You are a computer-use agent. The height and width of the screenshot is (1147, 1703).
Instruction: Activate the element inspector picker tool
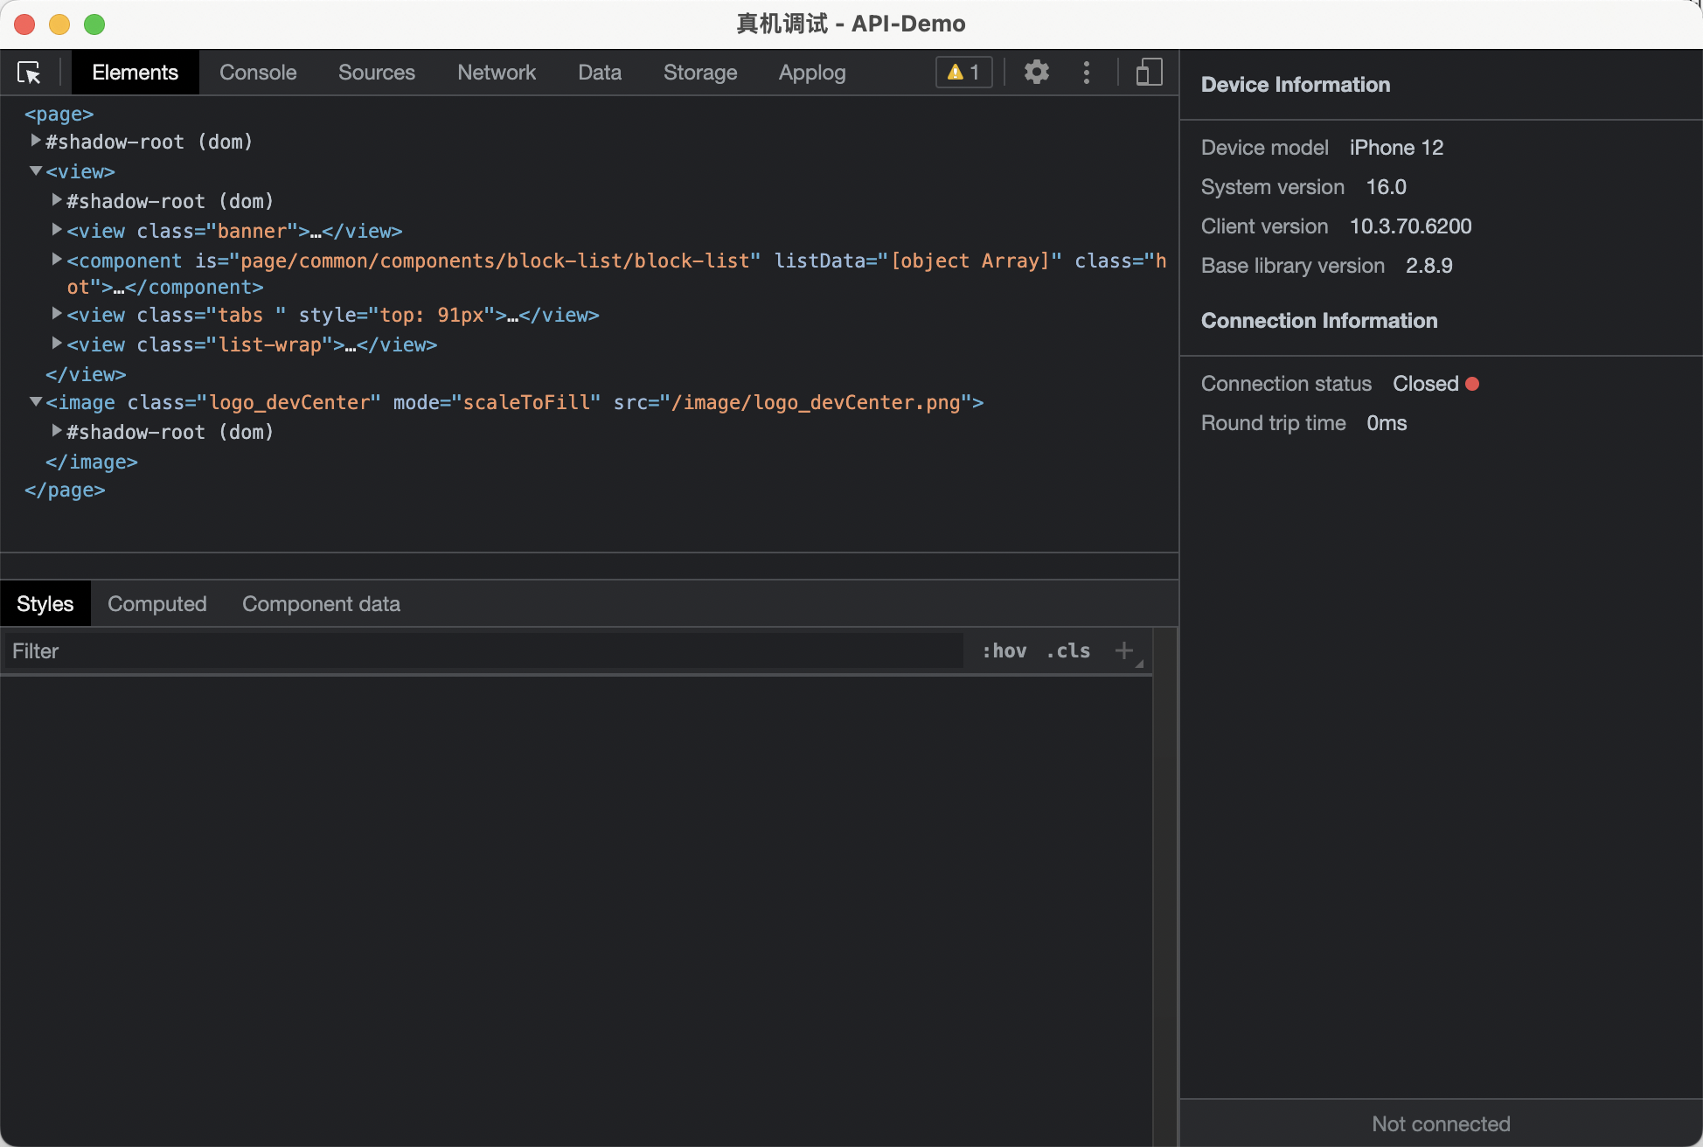point(30,73)
